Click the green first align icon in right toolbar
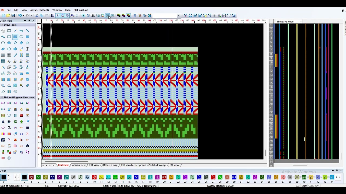Image resolution: width=346 pixels, height=194 pixels. pyautogui.click(x=185, y=16)
